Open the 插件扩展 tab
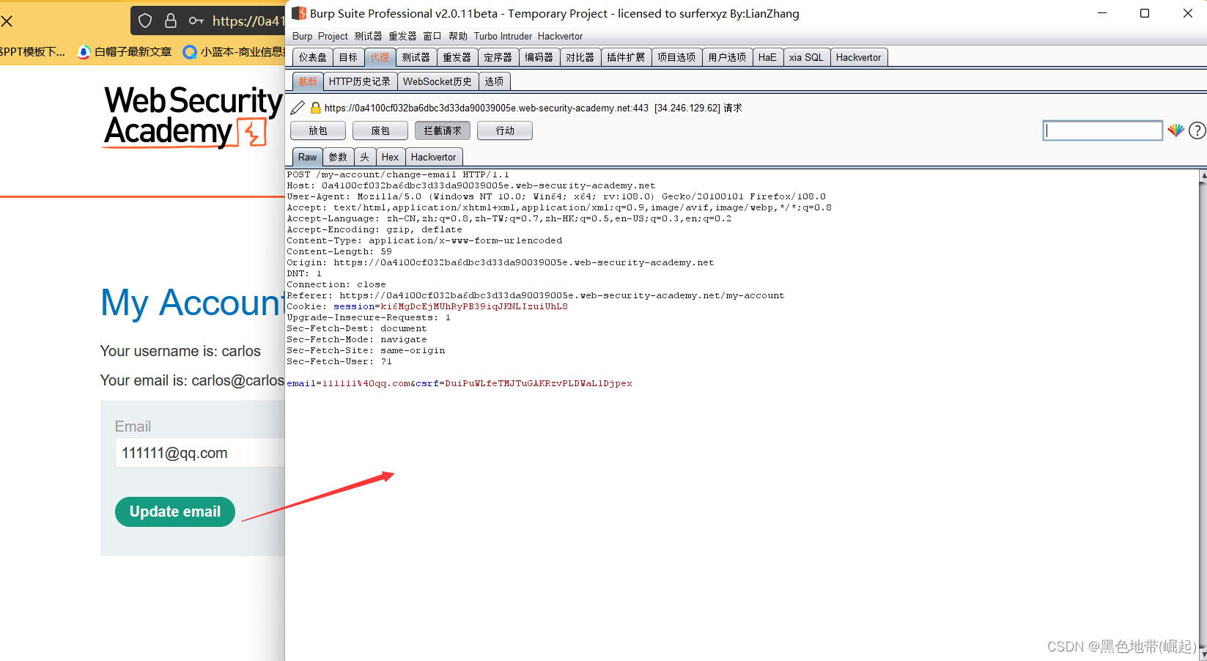 tap(626, 57)
